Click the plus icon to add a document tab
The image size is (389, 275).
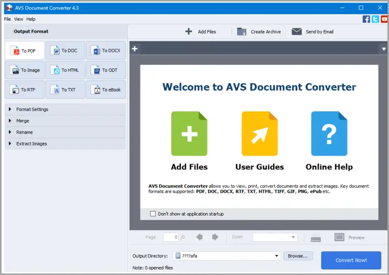pyautogui.click(x=135, y=48)
